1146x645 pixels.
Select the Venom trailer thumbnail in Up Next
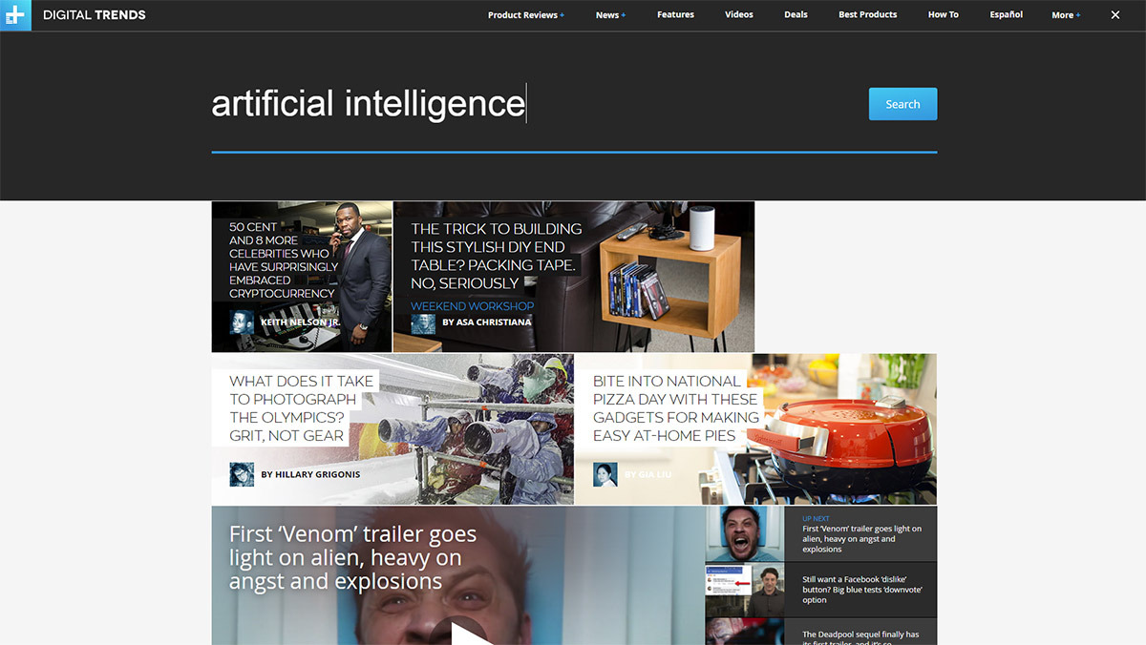click(745, 533)
